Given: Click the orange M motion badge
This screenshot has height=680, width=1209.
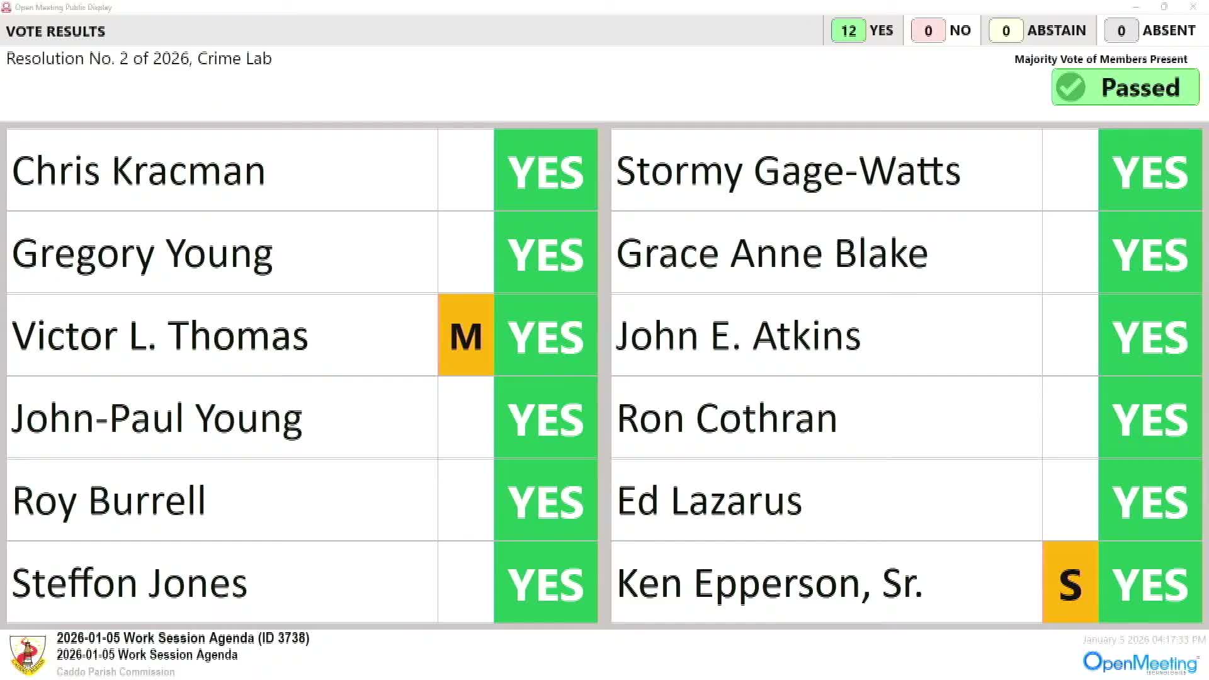Looking at the screenshot, I should point(466,336).
